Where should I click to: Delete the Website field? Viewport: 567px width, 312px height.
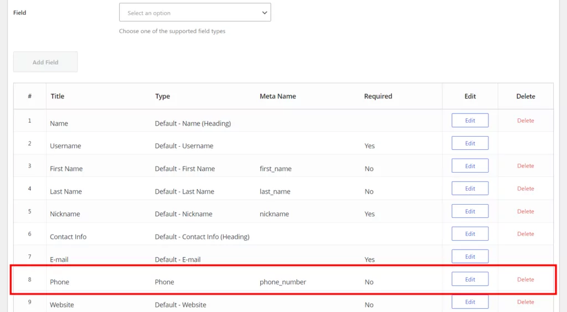point(525,302)
